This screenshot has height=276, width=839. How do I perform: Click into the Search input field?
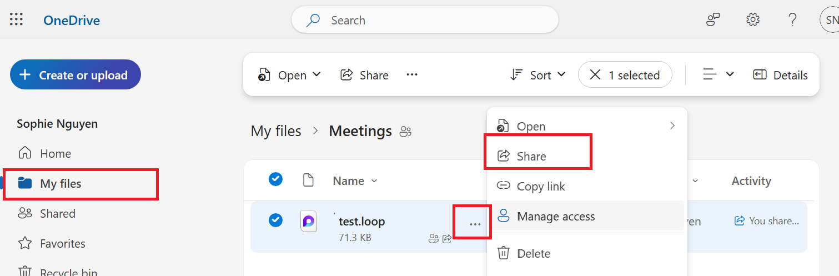click(425, 20)
